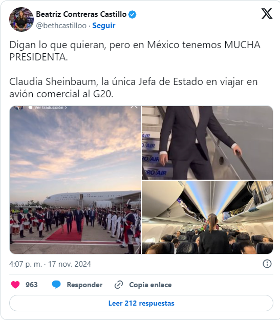Open the red carpet airport photo
This screenshot has width=280, height=321.
[75, 180]
